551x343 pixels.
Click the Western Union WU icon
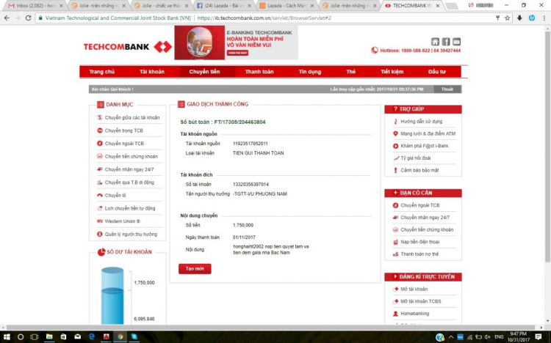(100, 221)
